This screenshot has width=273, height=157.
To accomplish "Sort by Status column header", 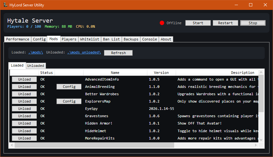I will 47,73.
